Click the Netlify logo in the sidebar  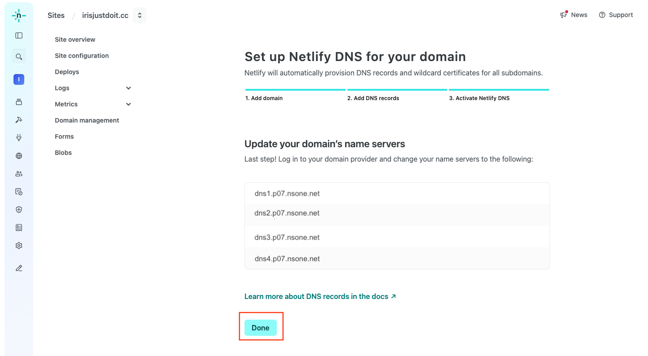coord(18,16)
